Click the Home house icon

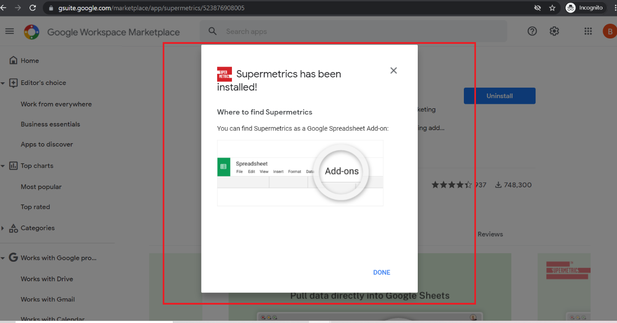coord(13,60)
